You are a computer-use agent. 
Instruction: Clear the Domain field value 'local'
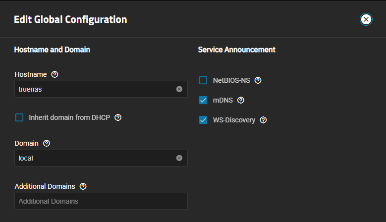[179, 158]
